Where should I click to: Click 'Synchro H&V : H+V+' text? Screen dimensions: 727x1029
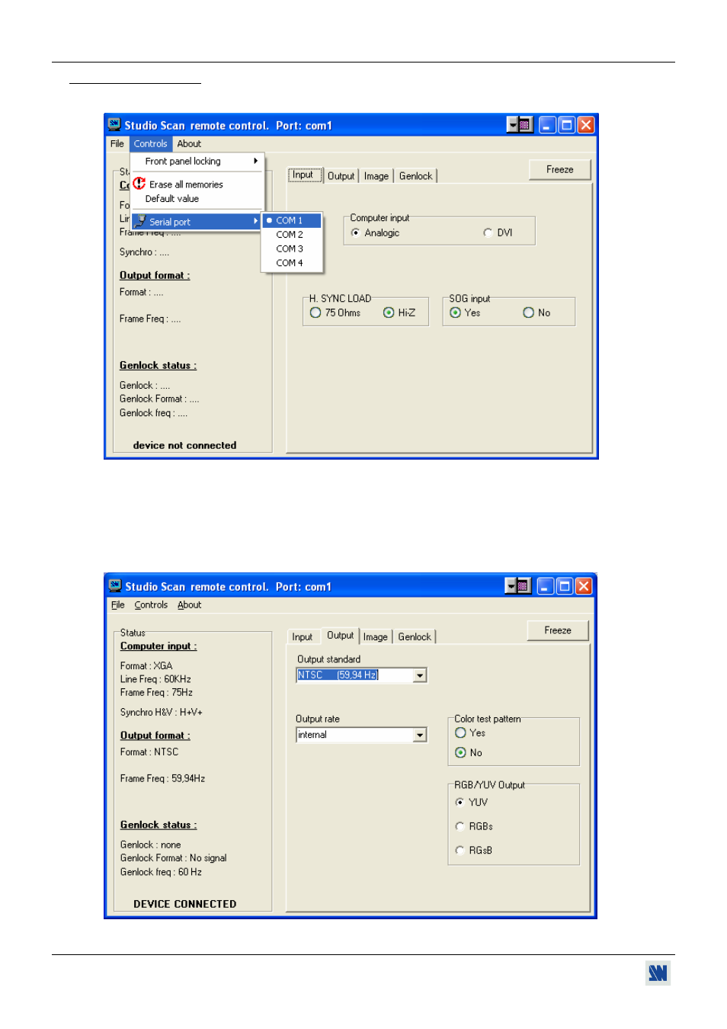point(162,712)
